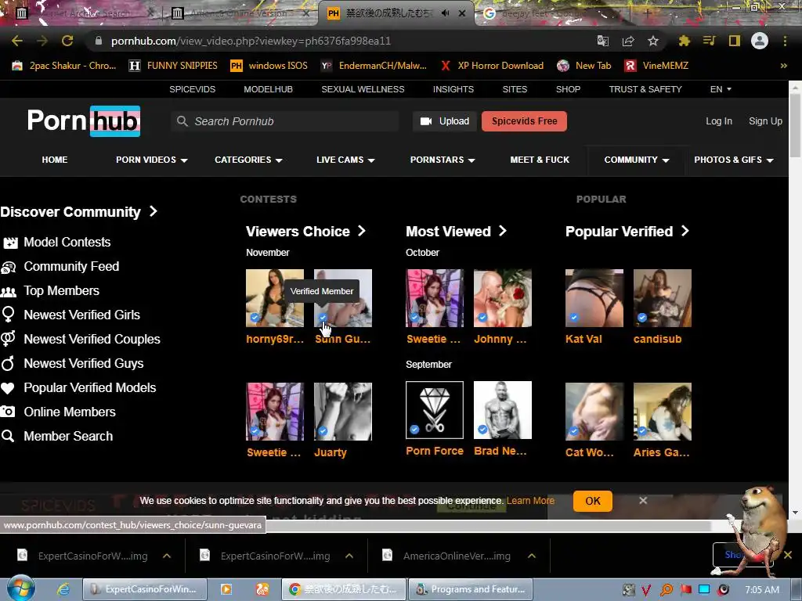Image resolution: width=802 pixels, height=601 pixels.
Task: Click the Online Members camera icon
Action: click(x=8, y=412)
